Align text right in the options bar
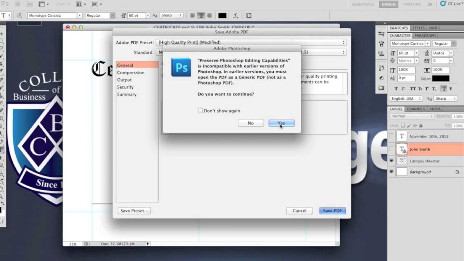This screenshot has height=261, width=464. point(209,16)
